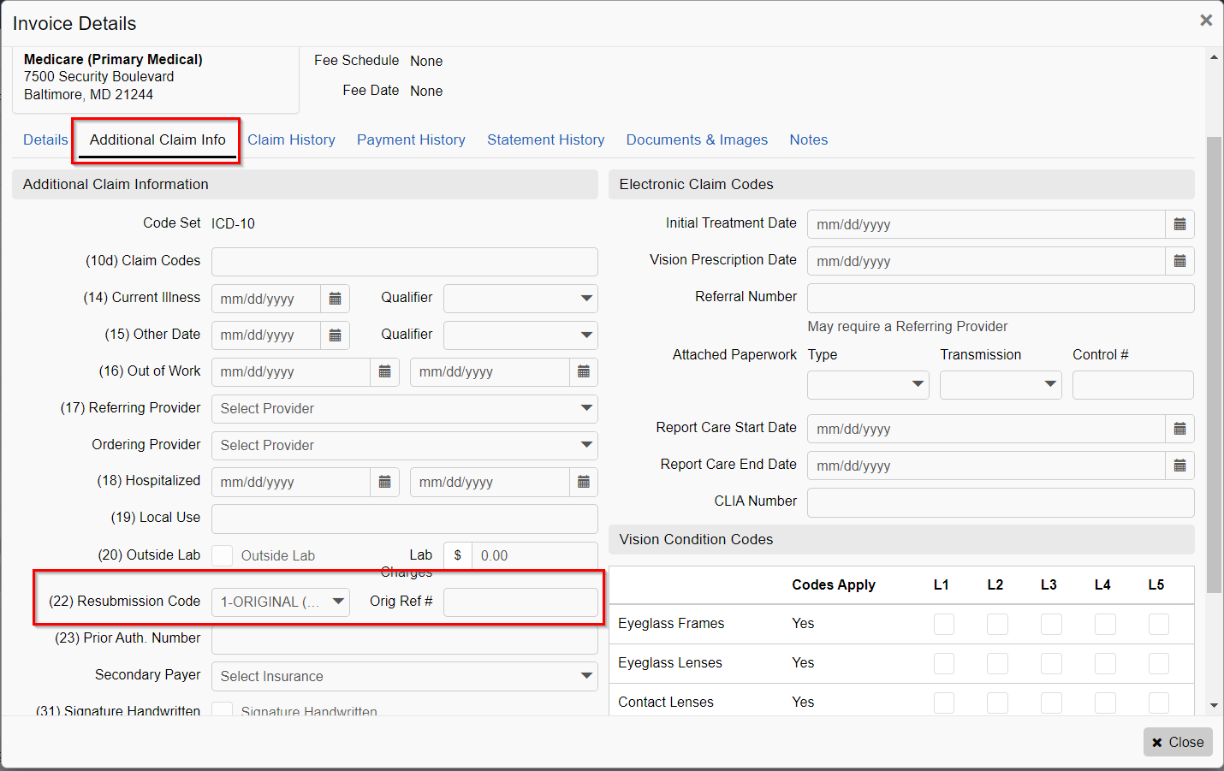Open calendar for Hospitalized end date

tap(583, 483)
